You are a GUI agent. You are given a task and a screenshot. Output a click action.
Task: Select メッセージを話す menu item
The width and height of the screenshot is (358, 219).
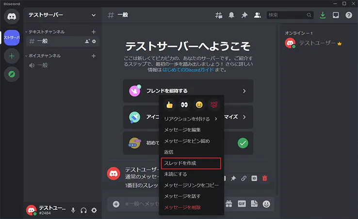191,196
